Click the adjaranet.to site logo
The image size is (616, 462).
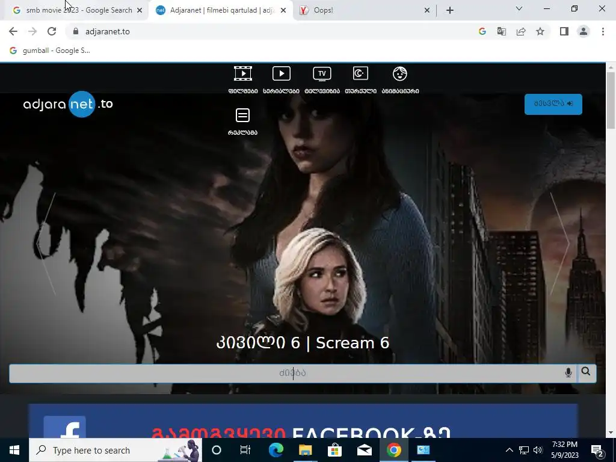click(68, 104)
